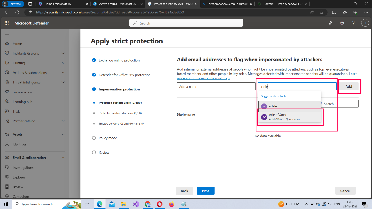The height and width of the screenshot is (209, 372).
Task: Collapse the Email & collaboration section
Action: (63, 158)
